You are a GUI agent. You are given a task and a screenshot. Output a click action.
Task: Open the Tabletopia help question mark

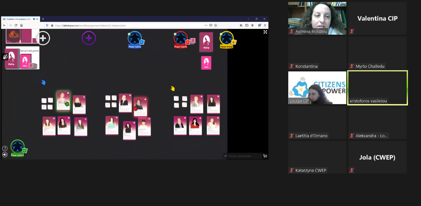point(5,148)
